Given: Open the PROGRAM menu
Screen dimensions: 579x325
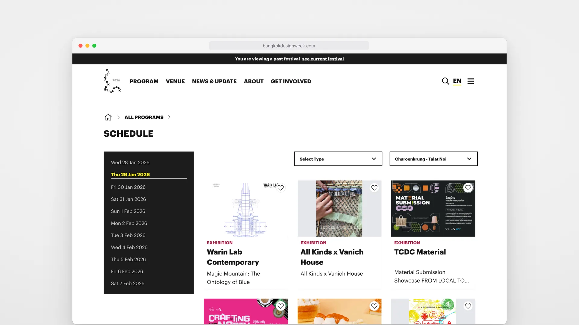Looking at the screenshot, I should tap(144, 81).
